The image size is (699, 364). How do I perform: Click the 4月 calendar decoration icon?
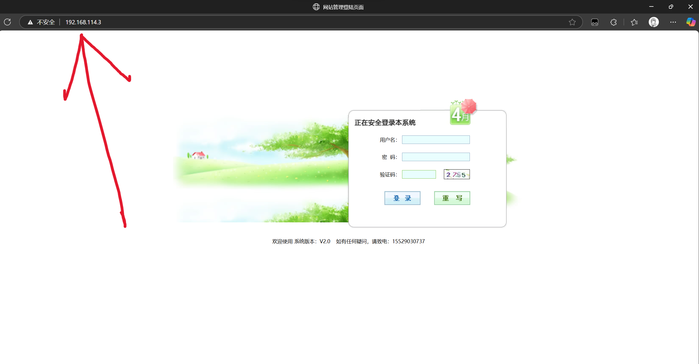461,114
